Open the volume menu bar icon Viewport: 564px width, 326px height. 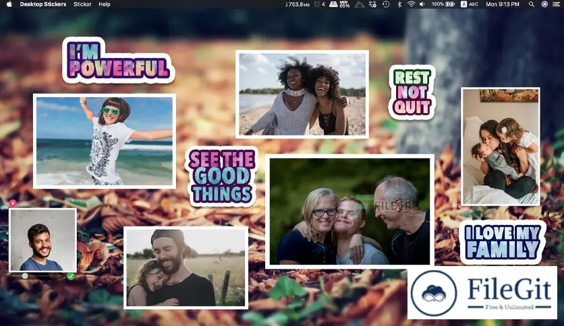pyautogui.click(x=422, y=4)
